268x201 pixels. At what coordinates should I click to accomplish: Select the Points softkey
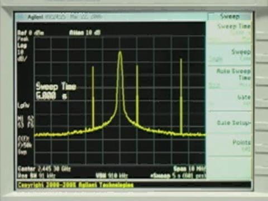point(229,145)
